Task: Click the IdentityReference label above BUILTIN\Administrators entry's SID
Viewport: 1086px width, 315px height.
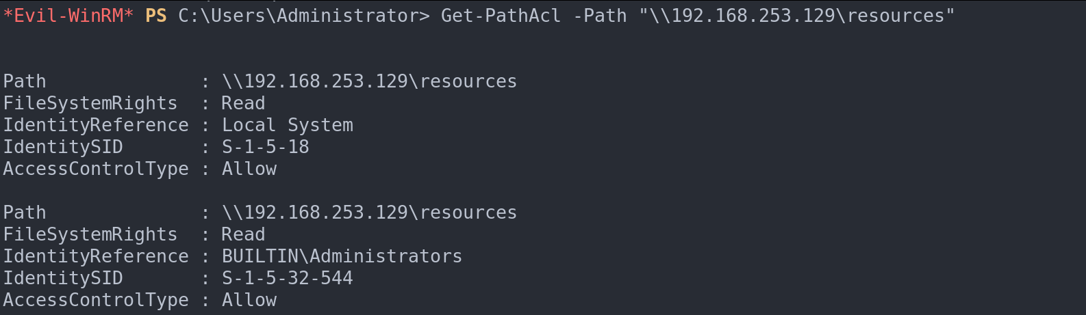Action: tap(96, 256)
